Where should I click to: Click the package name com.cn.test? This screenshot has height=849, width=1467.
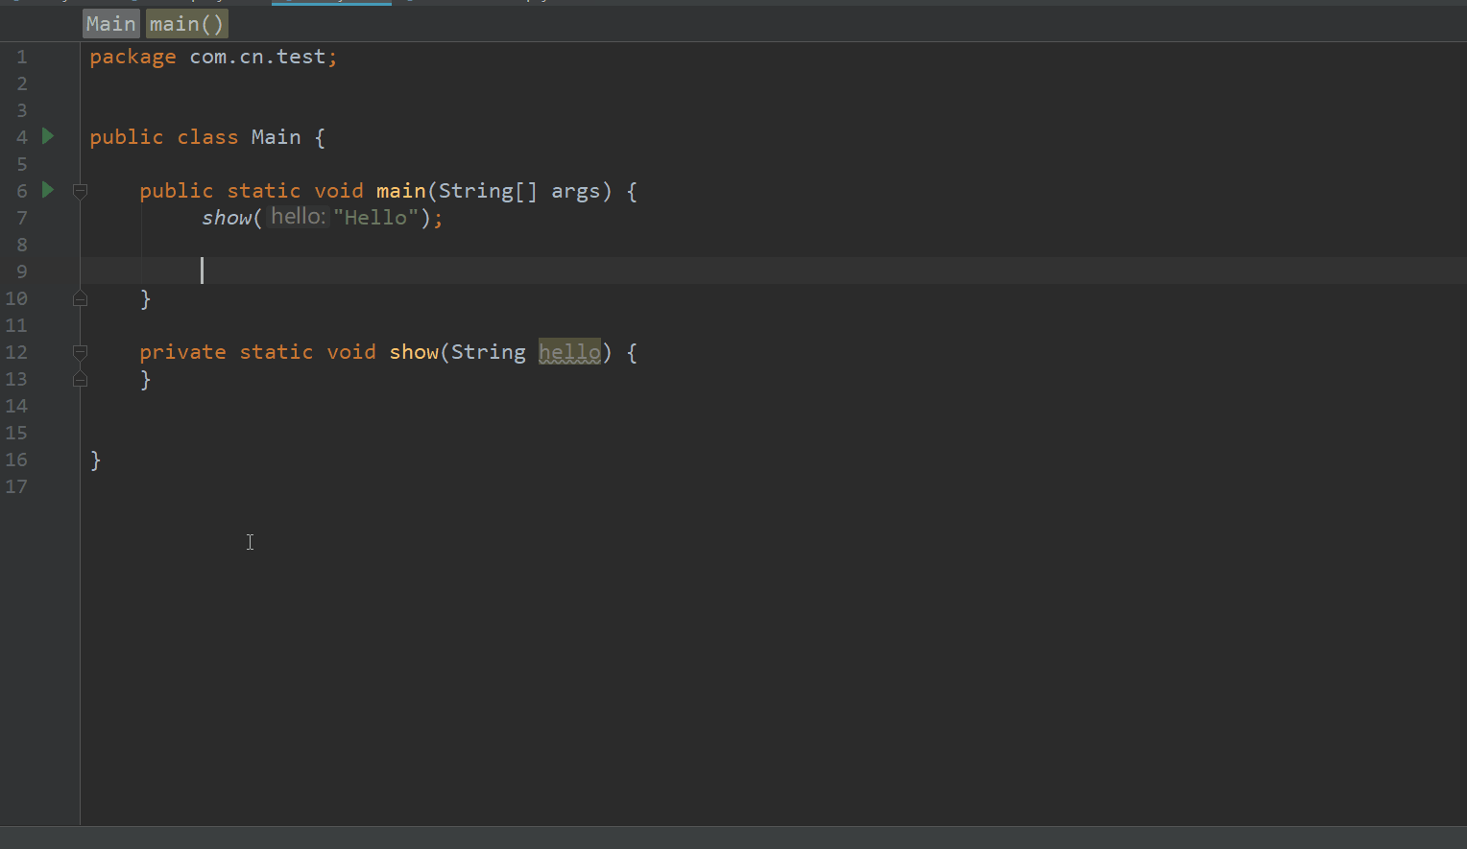257,57
